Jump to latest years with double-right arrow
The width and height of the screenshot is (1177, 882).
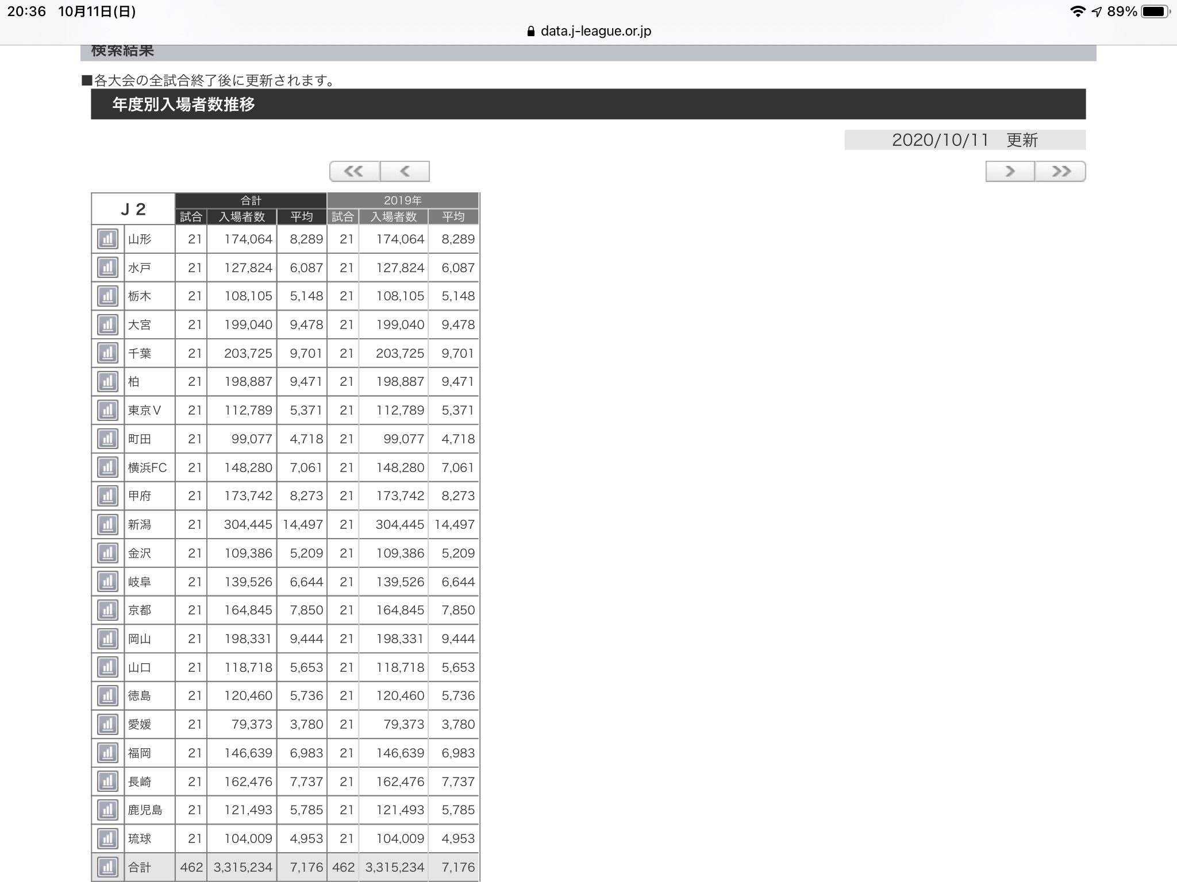tap(1060, 171)
